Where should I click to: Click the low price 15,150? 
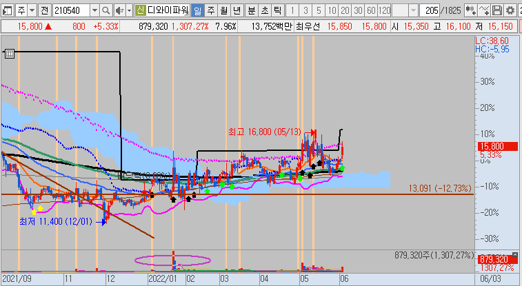(x=501, y=26)
